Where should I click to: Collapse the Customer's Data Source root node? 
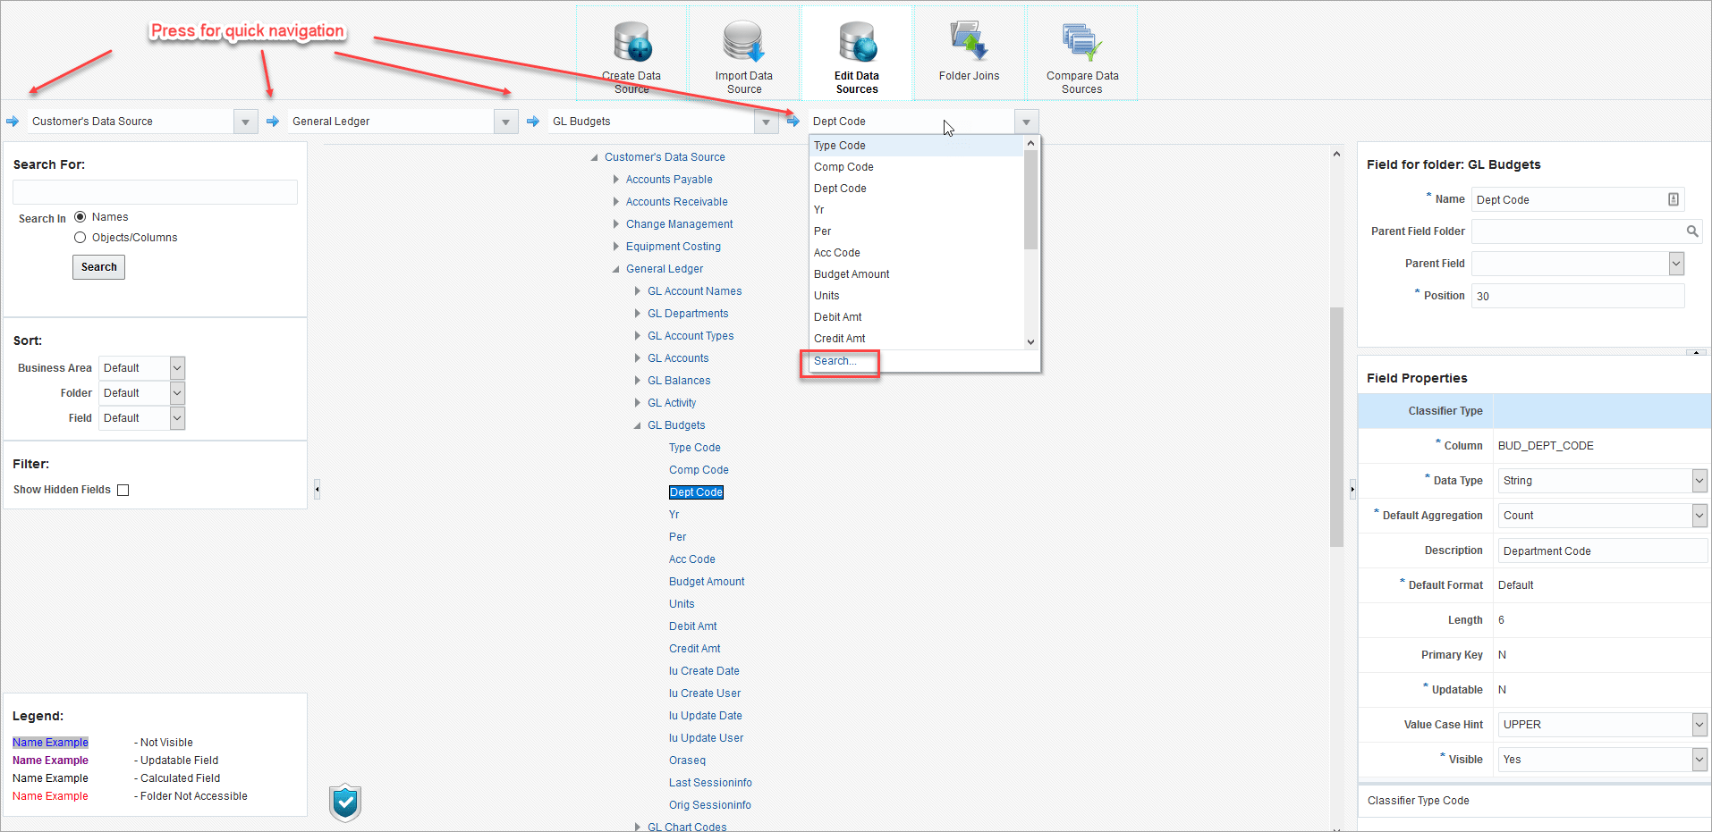594,157
